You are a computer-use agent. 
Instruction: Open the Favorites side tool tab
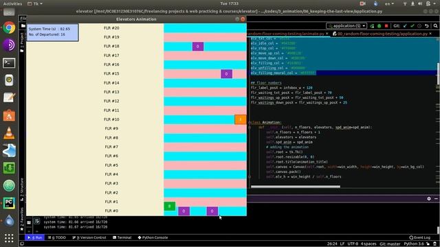point(22,219)
